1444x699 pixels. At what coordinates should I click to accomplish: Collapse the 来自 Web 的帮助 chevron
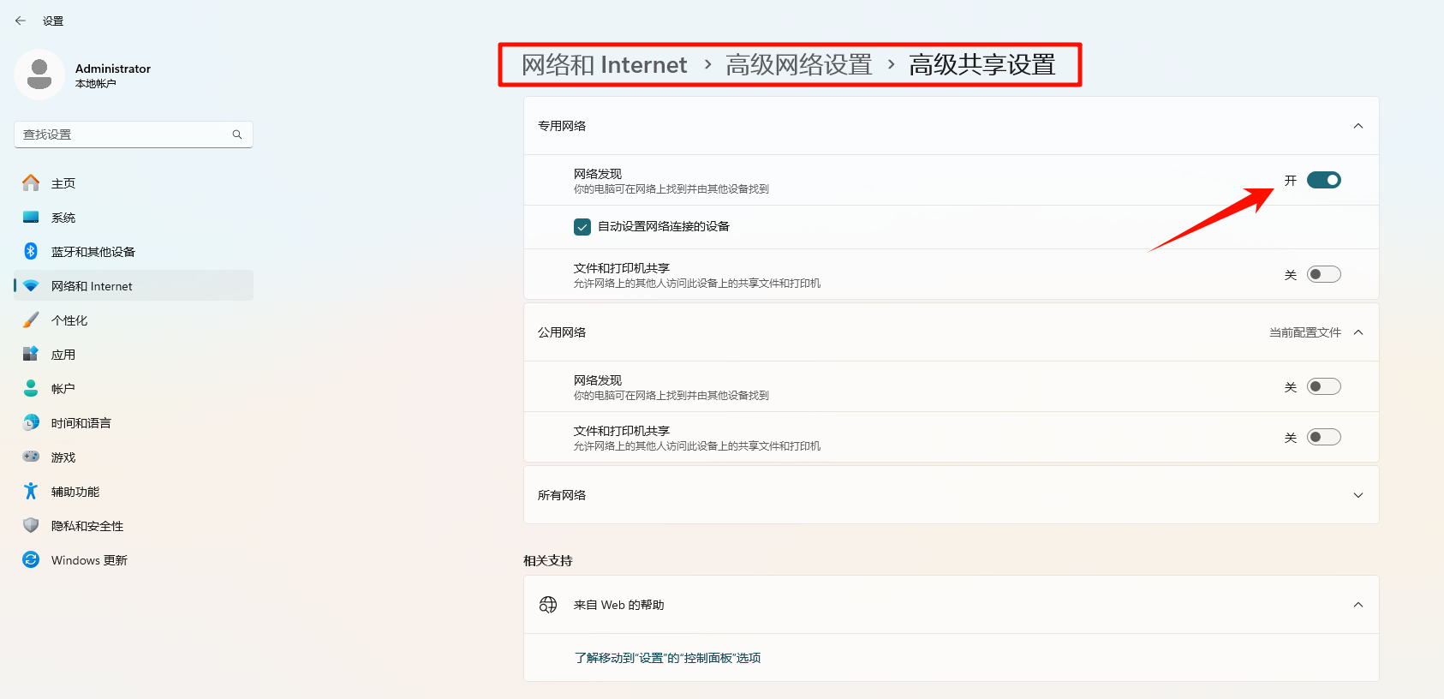click(1358, 605)
